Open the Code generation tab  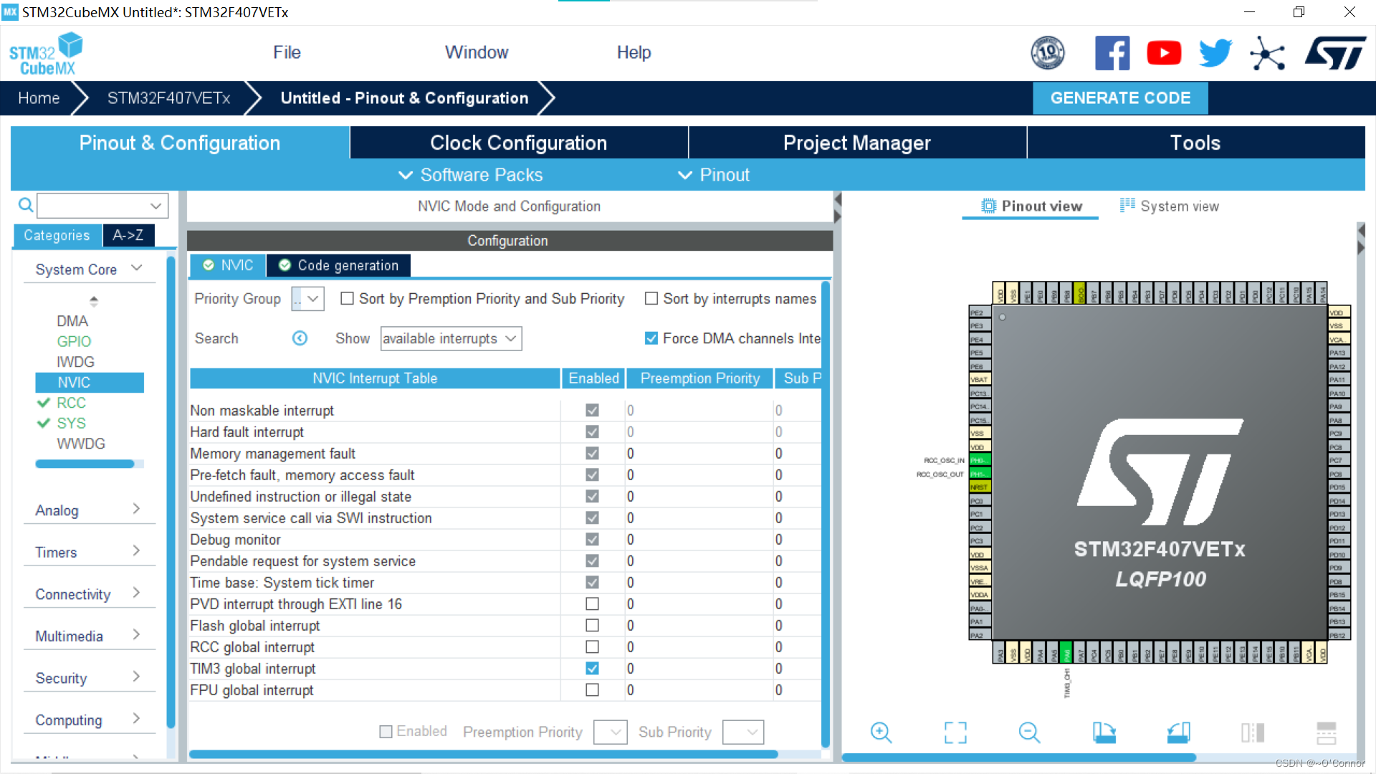tap(338, 265)
